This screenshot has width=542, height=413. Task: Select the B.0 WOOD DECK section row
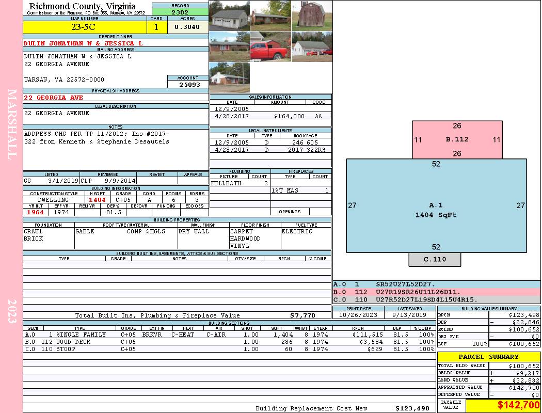tap(230, 342)
